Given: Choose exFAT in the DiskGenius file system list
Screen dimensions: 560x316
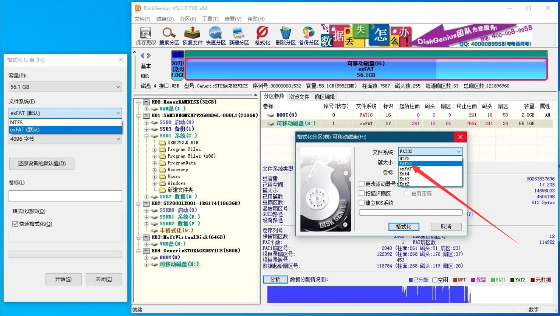Looking at the screenshot, I should (x=406, y=169).
